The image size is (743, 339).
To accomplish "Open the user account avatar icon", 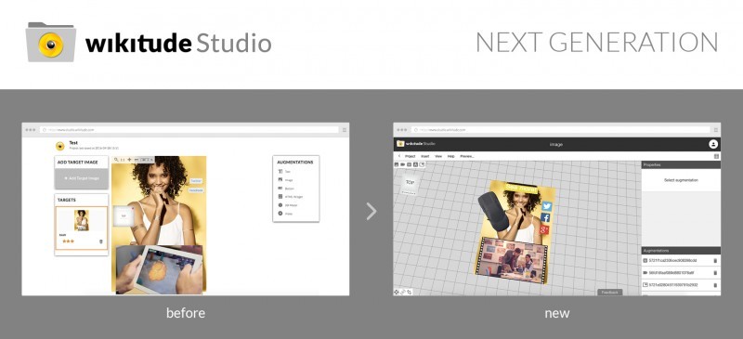I will coord(713,144).
